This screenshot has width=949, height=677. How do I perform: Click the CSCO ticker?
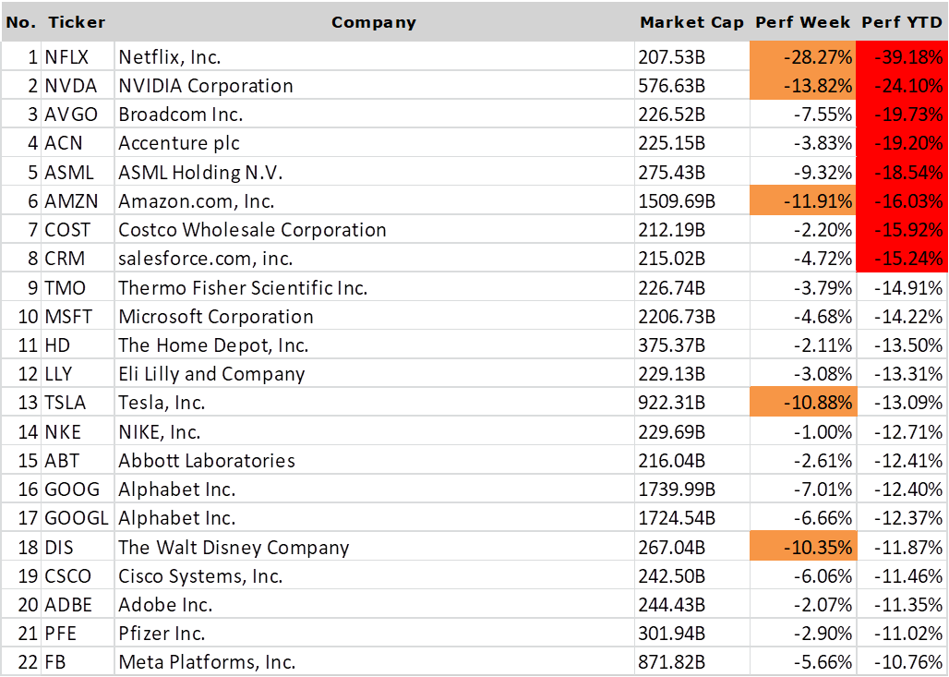[x=67, y=576]
